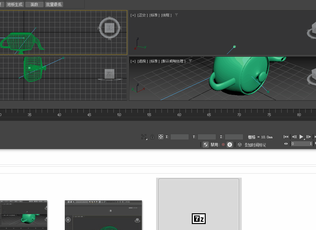Click the 地板生成 script button

coord(15,4)
